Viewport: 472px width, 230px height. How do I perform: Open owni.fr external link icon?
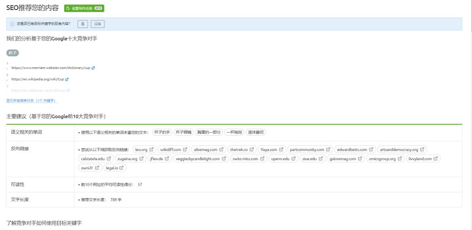(x=97, y=168)
